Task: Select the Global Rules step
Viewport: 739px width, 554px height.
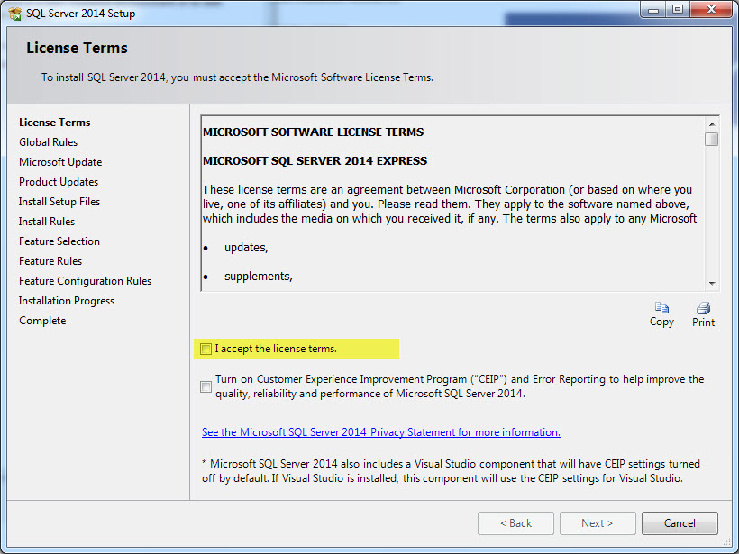Action: click(48, 142)
